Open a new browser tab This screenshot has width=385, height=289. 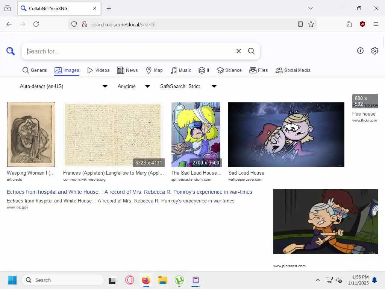[x=109, y=9]
